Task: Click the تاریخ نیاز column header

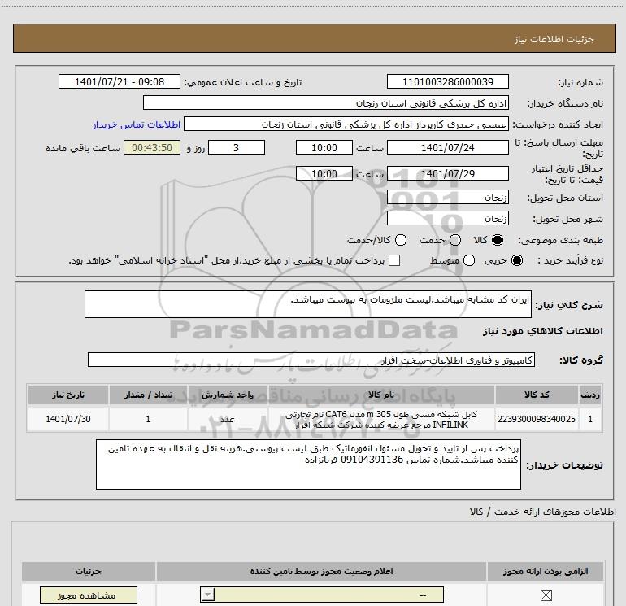Action: (x=68, y=395)
